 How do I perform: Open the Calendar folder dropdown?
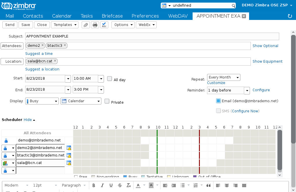(x=81, y=101)
